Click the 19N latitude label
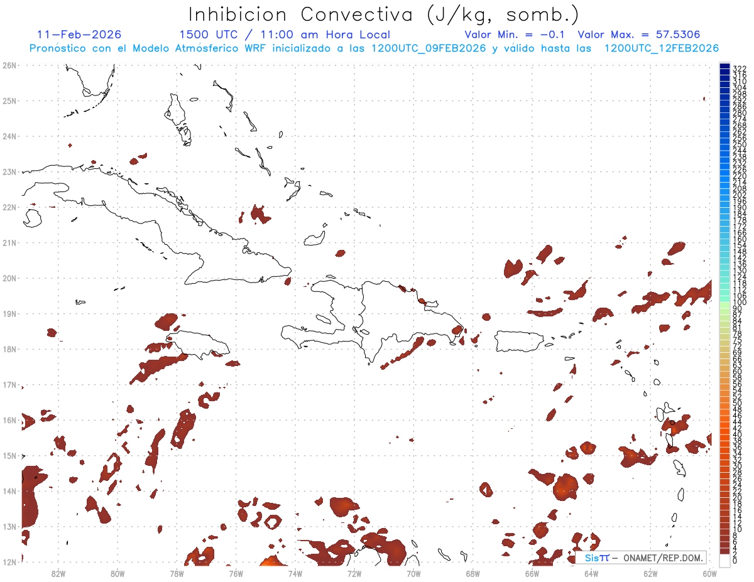 click(x=9, y=313)
